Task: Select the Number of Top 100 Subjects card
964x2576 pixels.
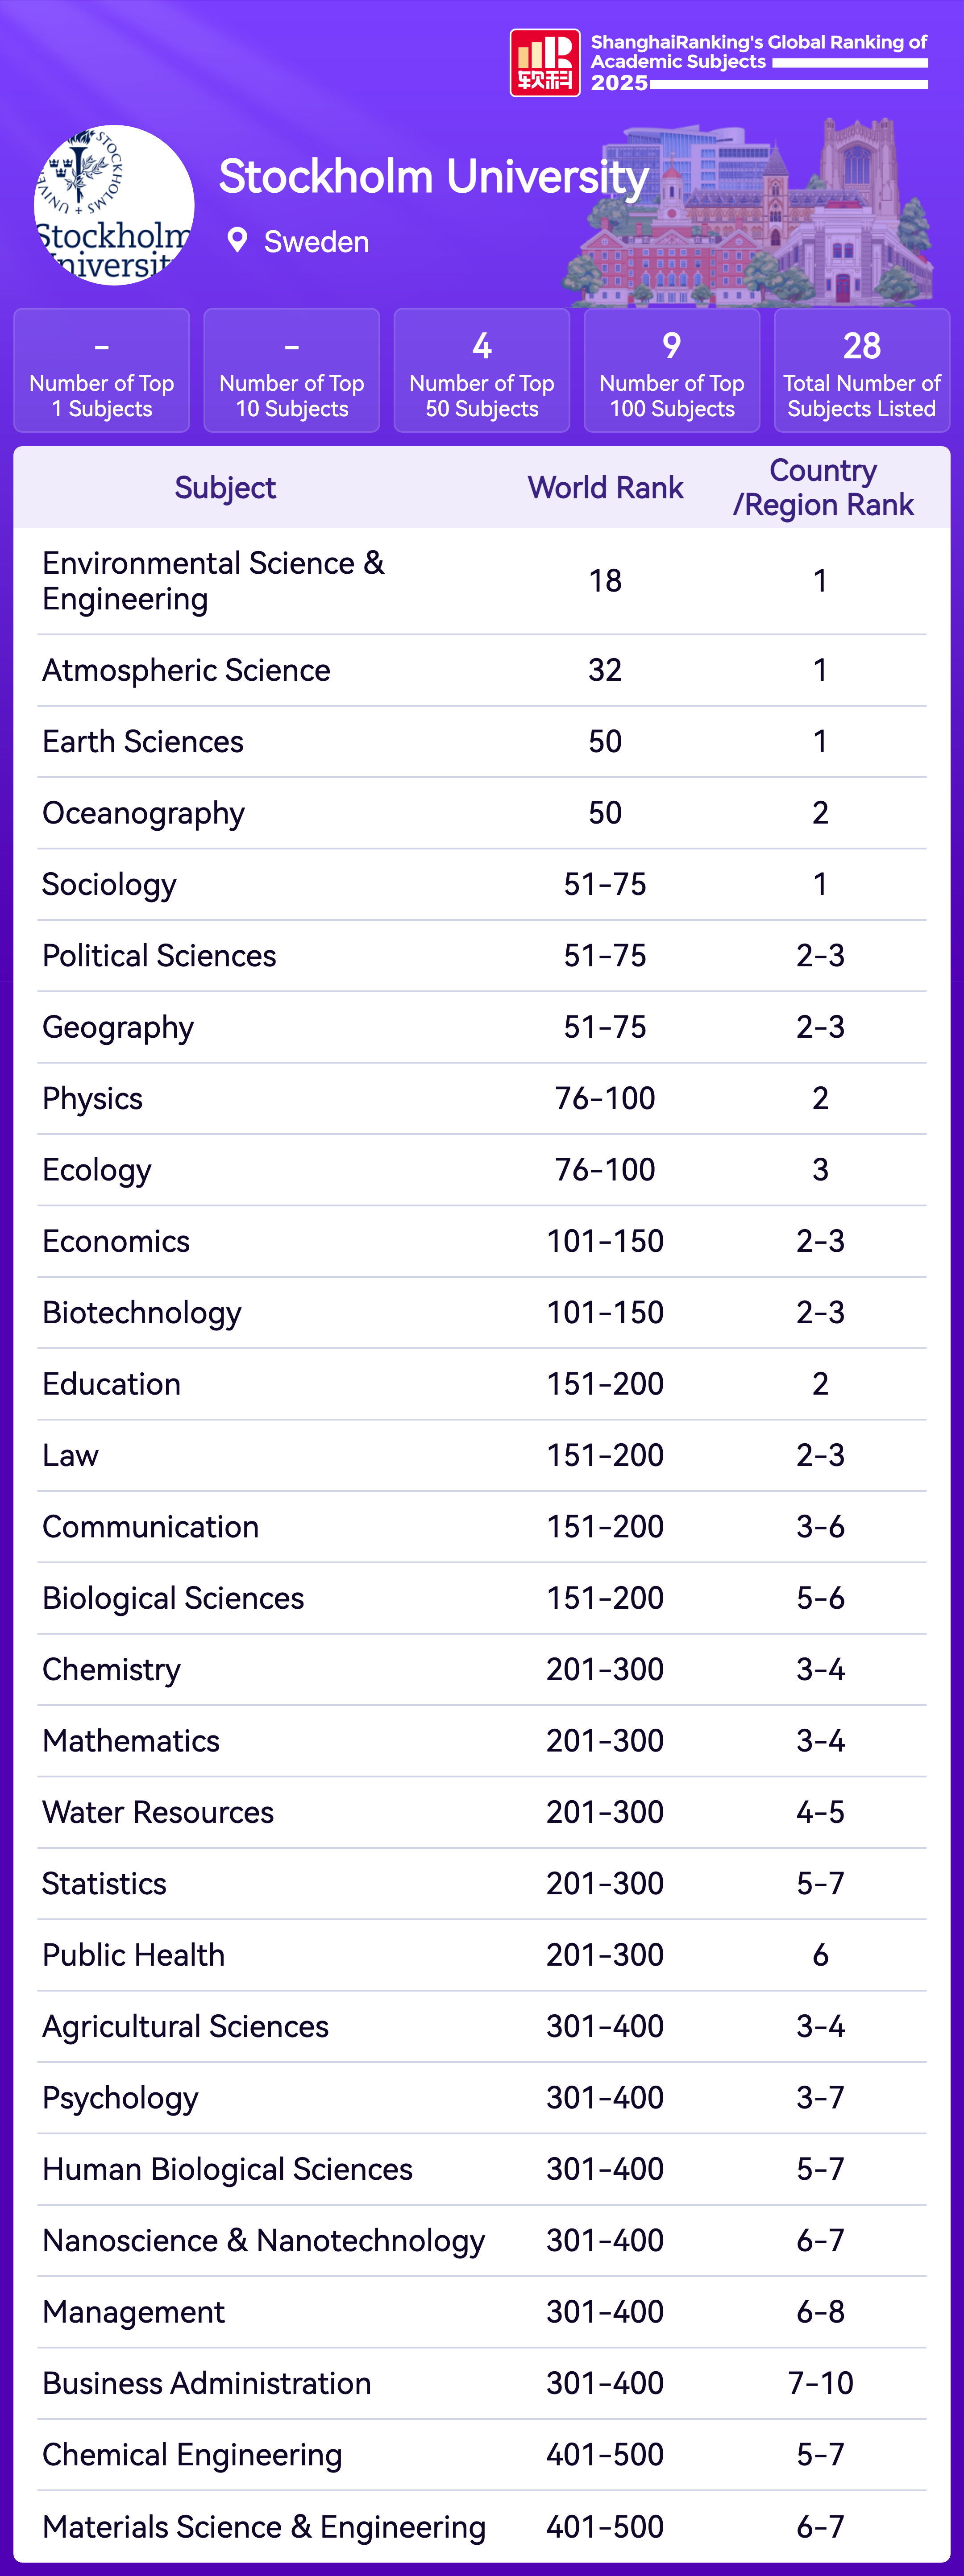Action: [x=672, y=370]
